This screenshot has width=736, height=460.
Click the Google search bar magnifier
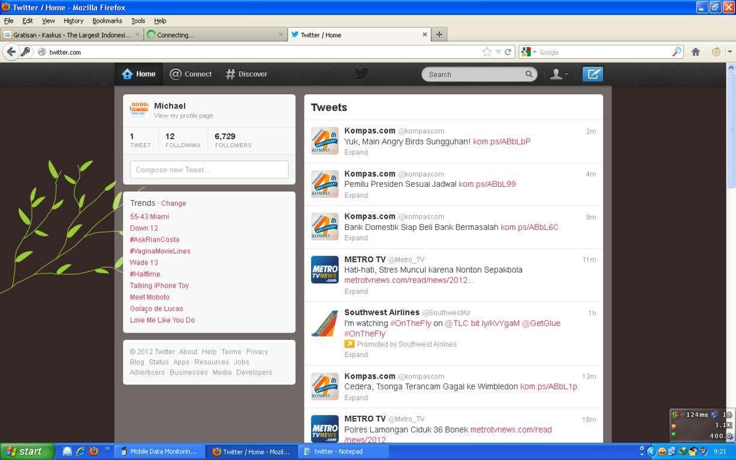(x=676, y=52)
